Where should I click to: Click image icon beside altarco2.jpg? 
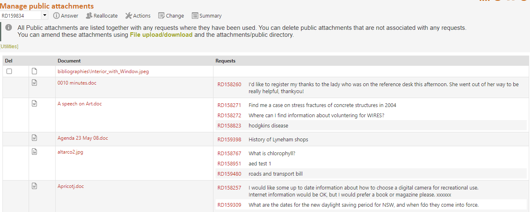pos(34,152)
